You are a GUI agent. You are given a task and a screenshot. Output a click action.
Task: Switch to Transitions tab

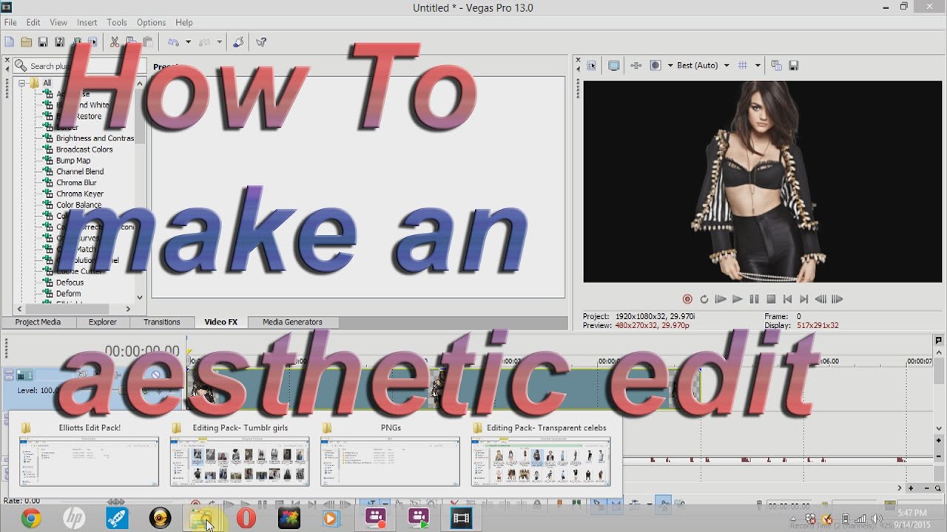coord(162,322)
